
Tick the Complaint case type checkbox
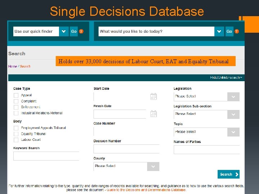[x=16, y=101]
